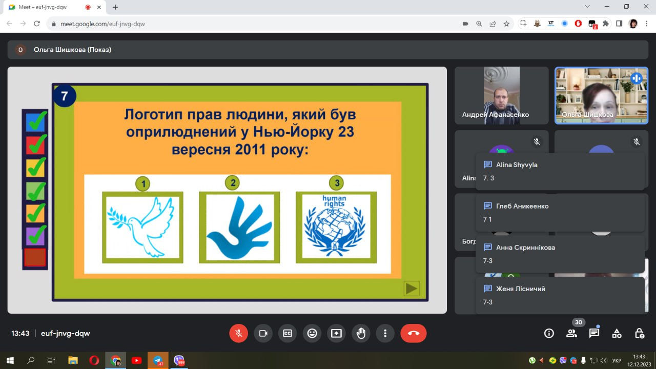Open Глеб Аникеенко's chat message notification
Image resolution: width=656 pixels, height=369 pixels.
(x=560, y=213)
